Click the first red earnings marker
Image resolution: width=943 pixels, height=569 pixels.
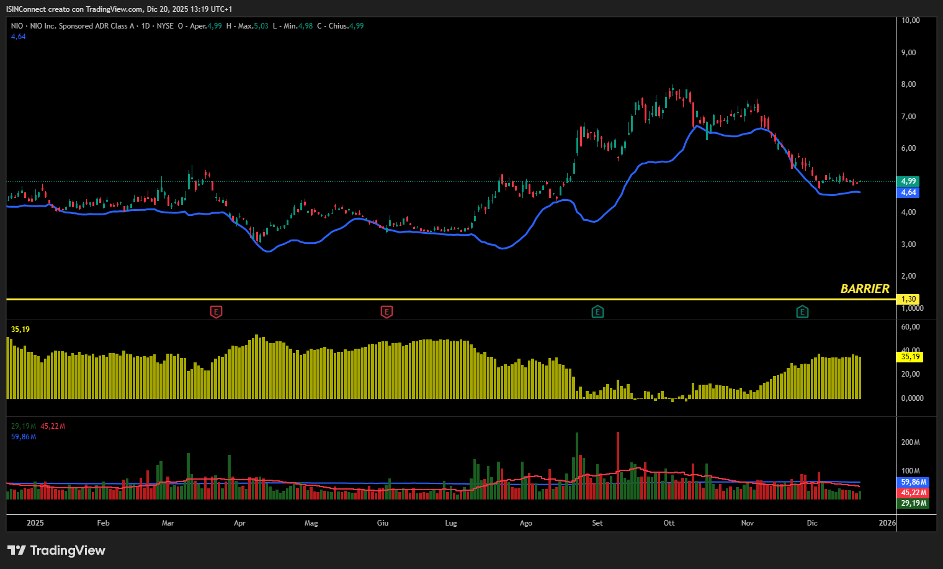(x=216, y=311)
